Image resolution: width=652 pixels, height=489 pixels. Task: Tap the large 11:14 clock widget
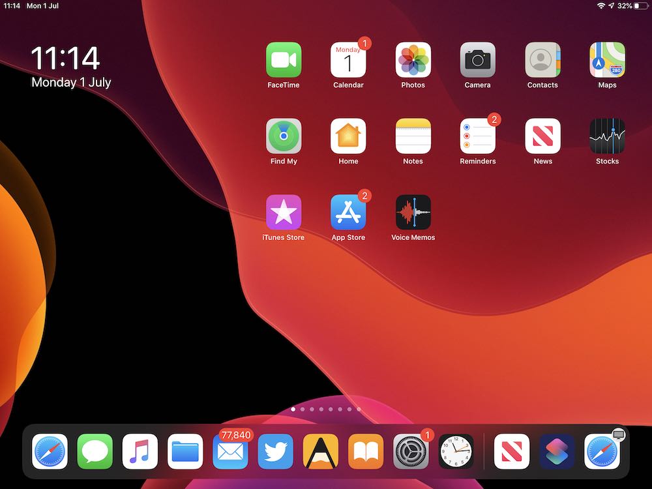point(65,58)
